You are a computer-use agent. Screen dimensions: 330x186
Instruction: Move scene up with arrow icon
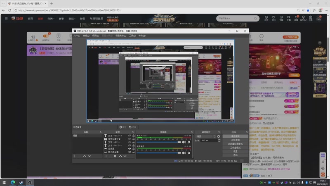(85, 156)
